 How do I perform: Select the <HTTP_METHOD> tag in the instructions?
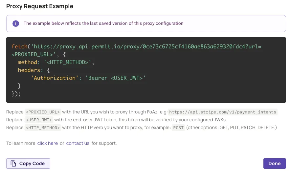coord(43,128)
